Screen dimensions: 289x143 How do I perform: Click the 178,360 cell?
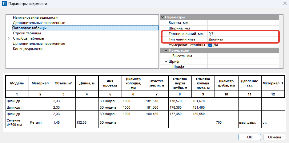[x=180, y=107]
